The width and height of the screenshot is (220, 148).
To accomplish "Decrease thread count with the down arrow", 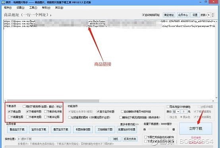I will pyautogui.click(x=213, y=16).
